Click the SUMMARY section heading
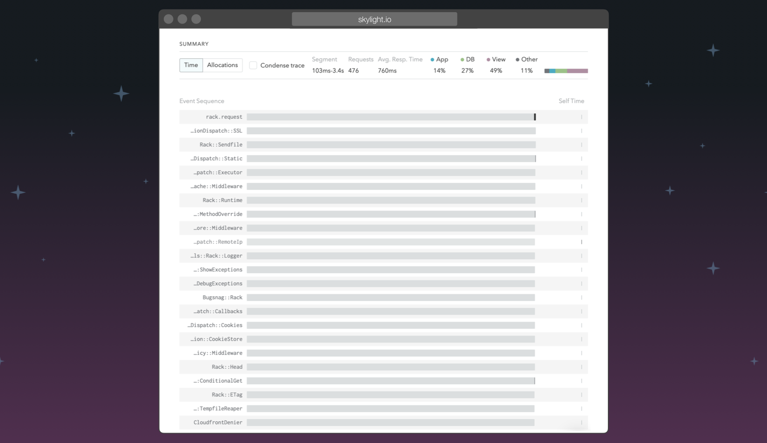 [x=194, y=44]
